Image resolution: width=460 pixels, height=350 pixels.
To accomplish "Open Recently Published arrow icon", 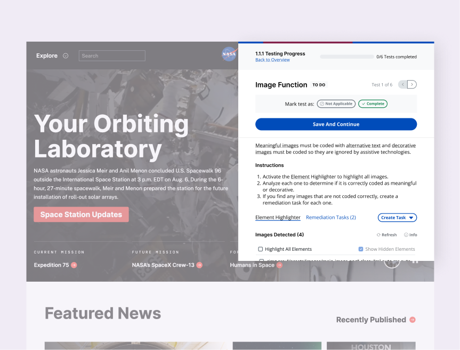I will [x=413, y=320].
